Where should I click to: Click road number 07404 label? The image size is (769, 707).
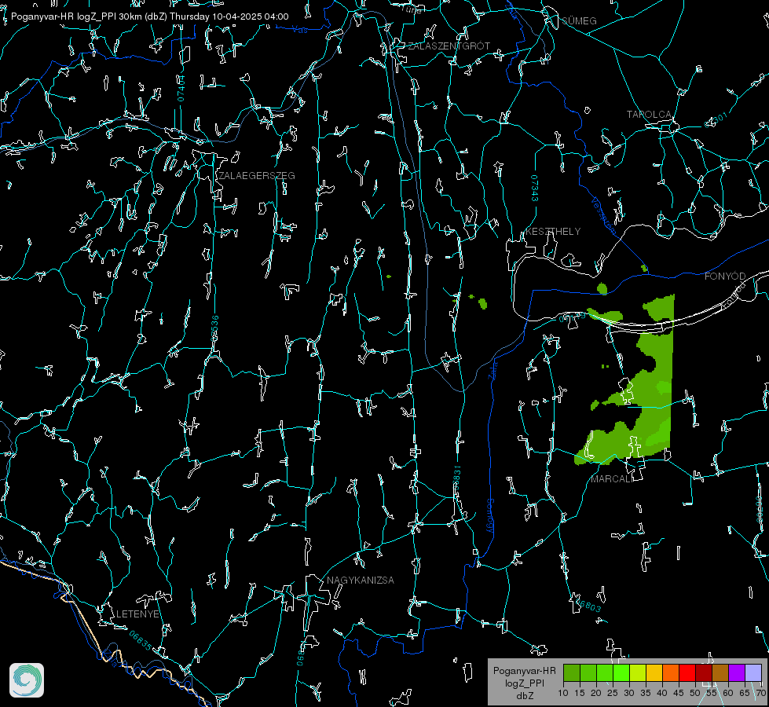pos(181,88)
